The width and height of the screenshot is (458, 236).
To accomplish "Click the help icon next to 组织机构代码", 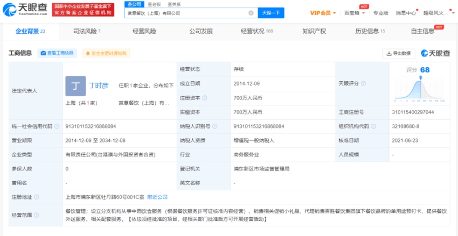I will [373, 126].
